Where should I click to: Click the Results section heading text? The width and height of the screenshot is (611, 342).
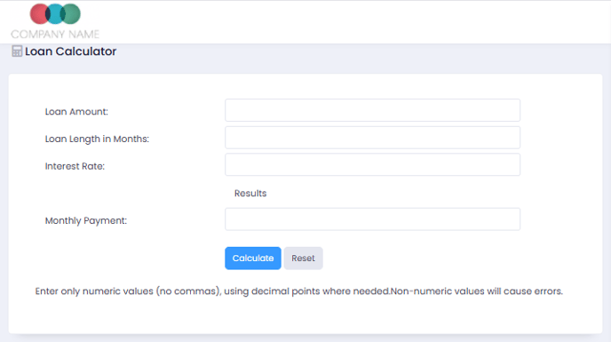pyautogui.click(x=250, y=194)
